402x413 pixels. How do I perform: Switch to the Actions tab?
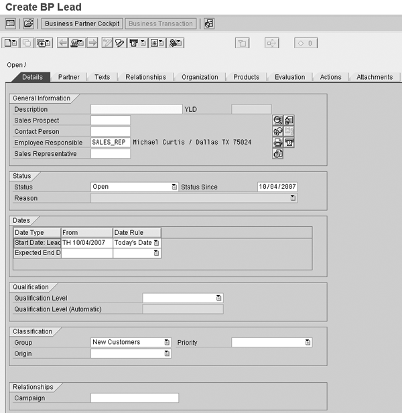[x=330, y=77]
